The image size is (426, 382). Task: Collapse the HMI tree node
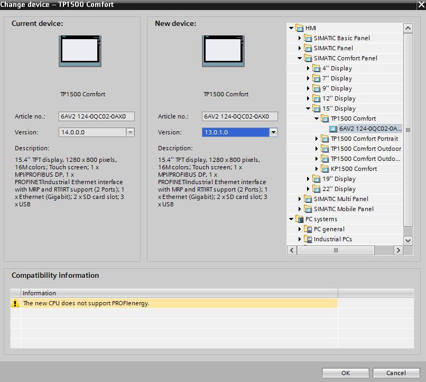point(291,28)
